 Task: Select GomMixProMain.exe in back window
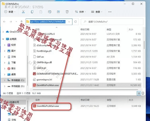pyautogui.click(x=48, y=106)
